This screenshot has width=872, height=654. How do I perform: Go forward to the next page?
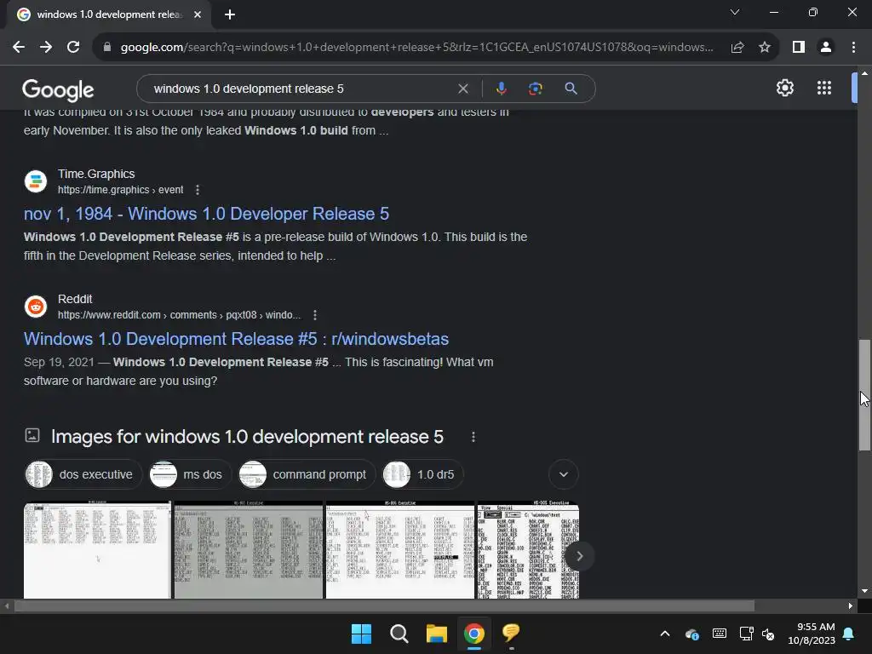[x=46, y=48]
